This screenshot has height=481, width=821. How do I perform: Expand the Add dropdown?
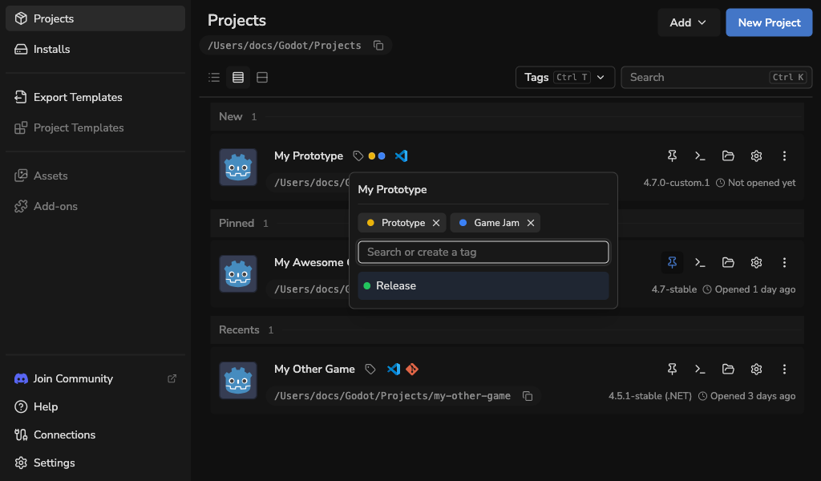[x=688, y=22]
